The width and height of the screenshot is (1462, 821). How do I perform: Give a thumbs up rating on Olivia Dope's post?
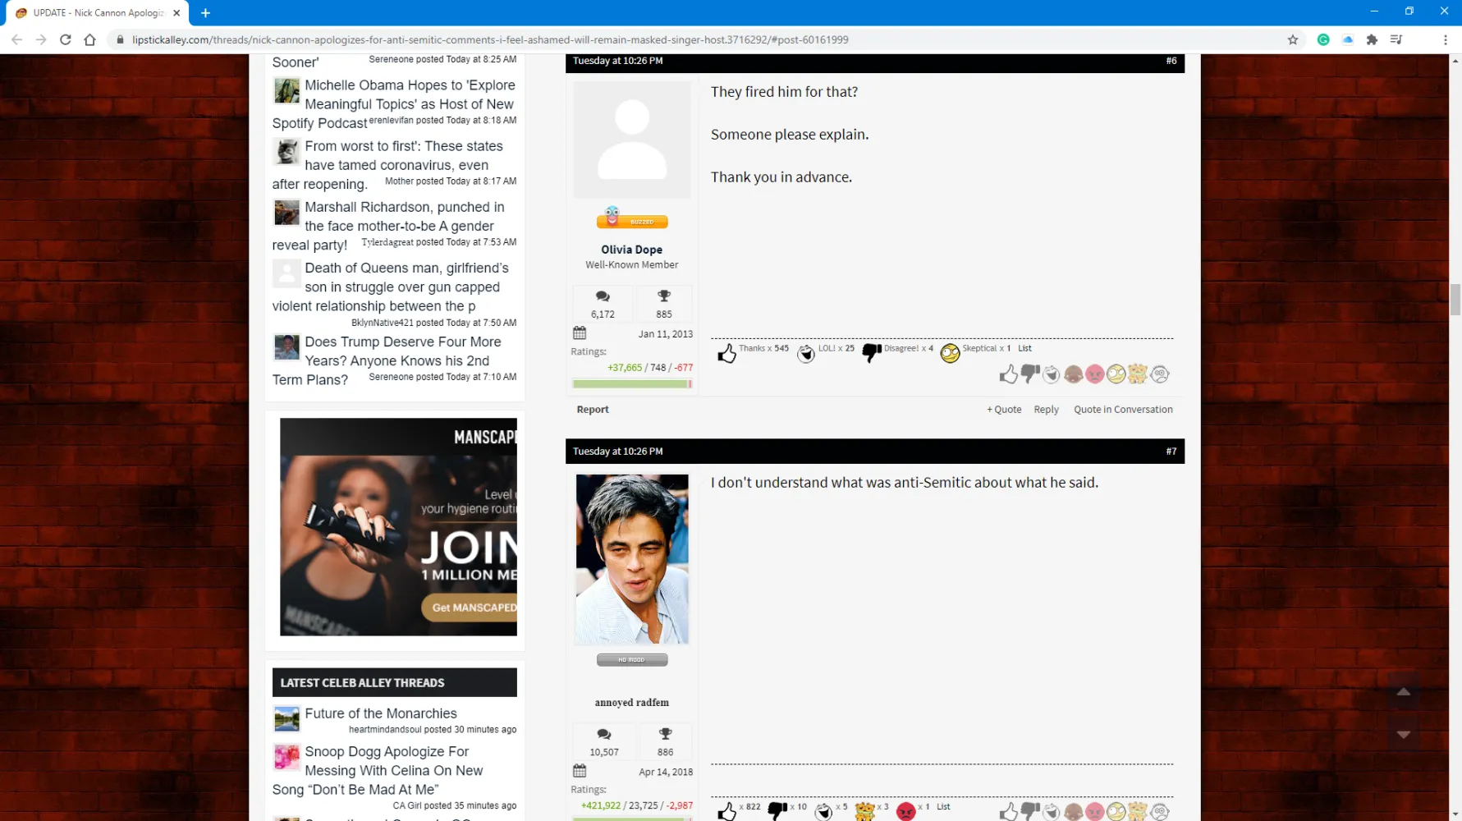point(1008,374)
